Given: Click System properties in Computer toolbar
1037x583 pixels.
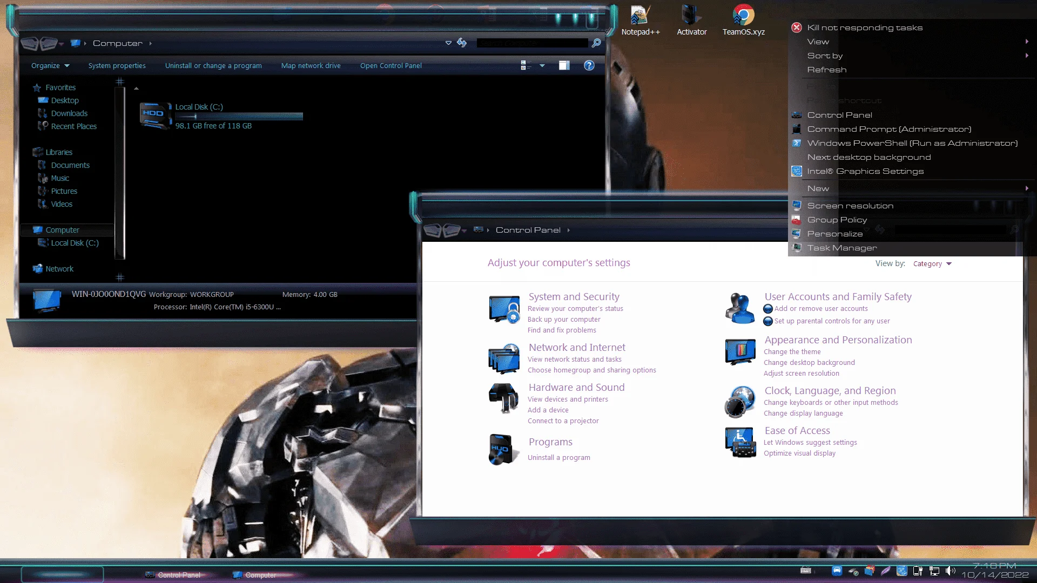Looking at the screenshot, I should point(117,65).
